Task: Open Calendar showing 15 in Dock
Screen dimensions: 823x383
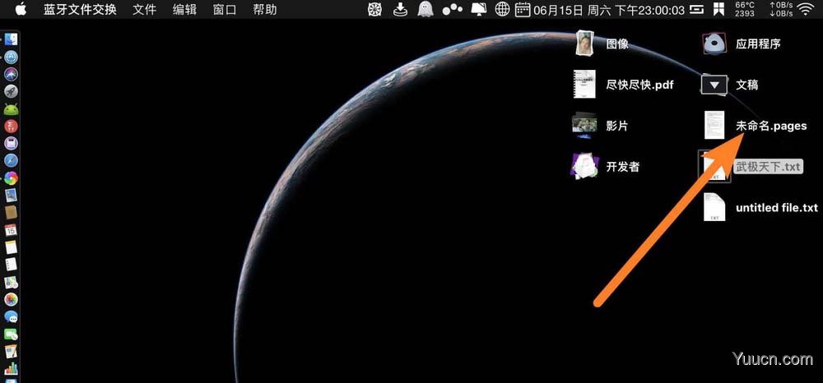Action: (11, 230)
